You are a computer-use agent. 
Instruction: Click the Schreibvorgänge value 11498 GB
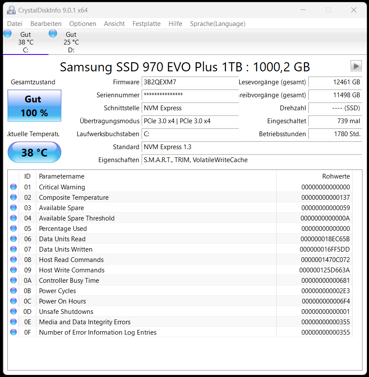click(335, 95)
